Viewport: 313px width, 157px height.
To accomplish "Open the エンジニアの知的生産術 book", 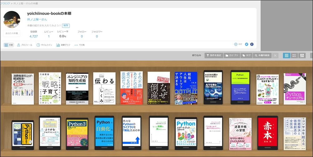I will click(x=77, y=88).
